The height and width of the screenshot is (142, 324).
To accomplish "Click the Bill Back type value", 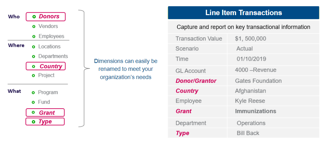I will pos(248,133).
